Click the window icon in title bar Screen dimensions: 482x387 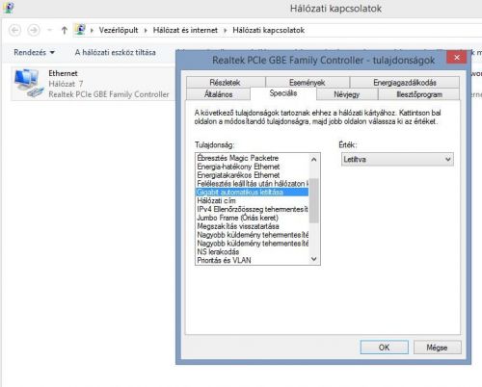point(8,8)
